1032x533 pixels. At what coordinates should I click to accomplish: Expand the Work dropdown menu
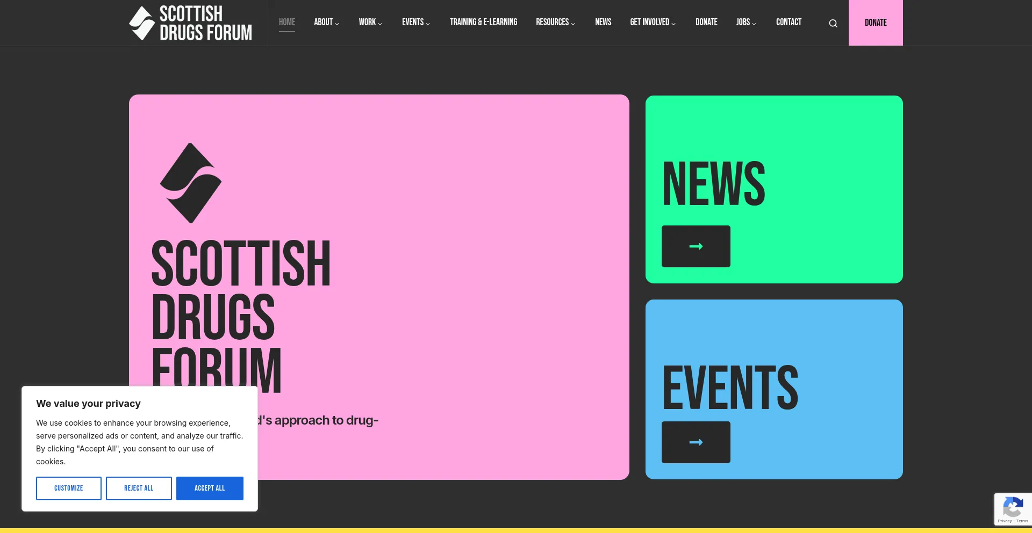(x=370, y=23)
